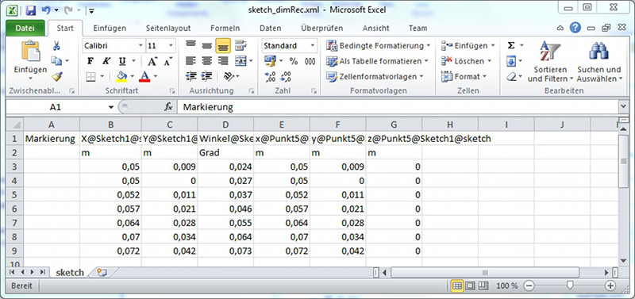Click the Einfügen button in Zellen group
The width and height of the screenshot is (635, 299).
point(468,46)
